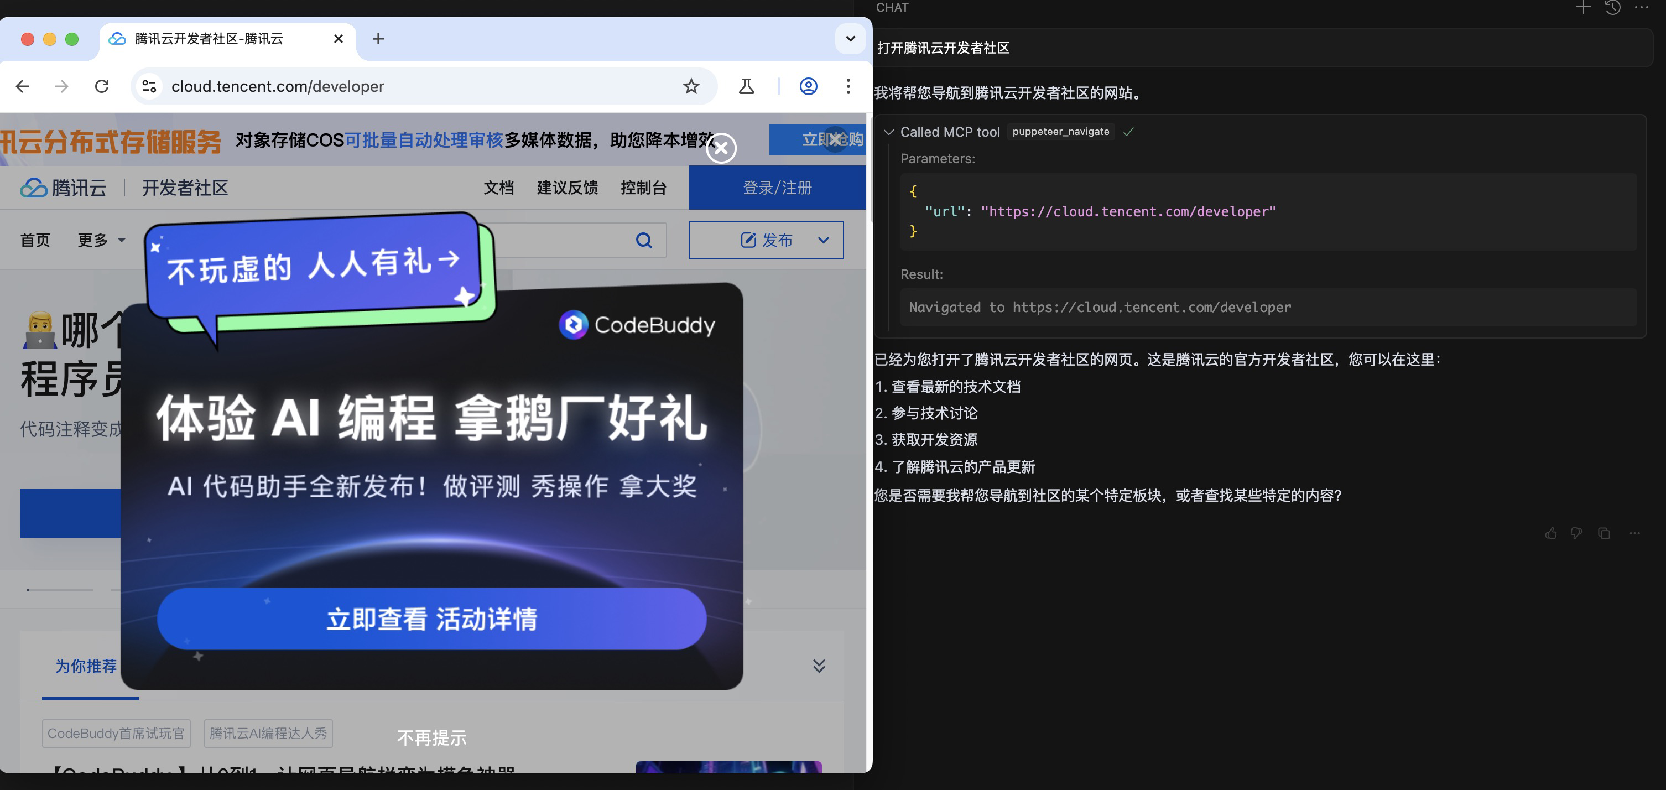Expand the 为你推荐 double chevron
Screen dimensions: 1666x790
coord(819,666)
